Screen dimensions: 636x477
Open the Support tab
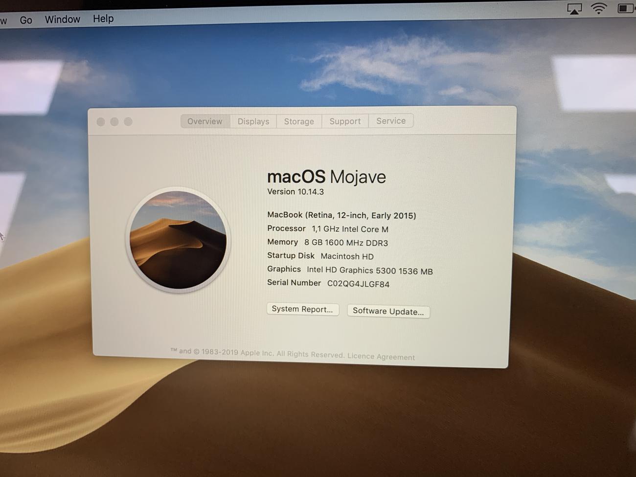click(x=345, y=121)
